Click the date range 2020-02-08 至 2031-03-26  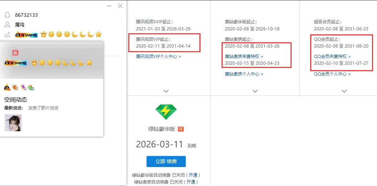coord(252,46)
